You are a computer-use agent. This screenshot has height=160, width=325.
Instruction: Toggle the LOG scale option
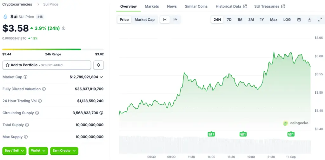(x=287, y=20)
